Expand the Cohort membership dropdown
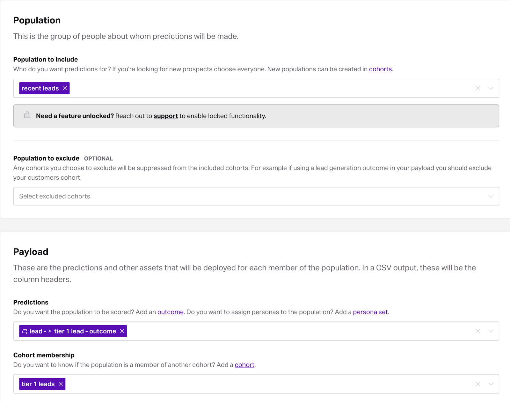The image size is (510, 401). pos(491,384)
